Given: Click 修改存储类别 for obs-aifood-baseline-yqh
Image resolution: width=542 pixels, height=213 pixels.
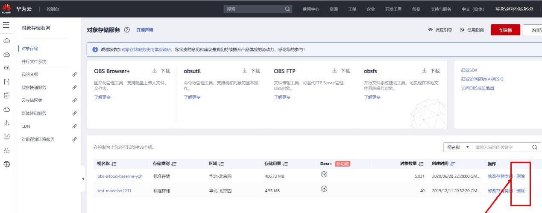Looking at the screenshot, I should click(500, 176).
